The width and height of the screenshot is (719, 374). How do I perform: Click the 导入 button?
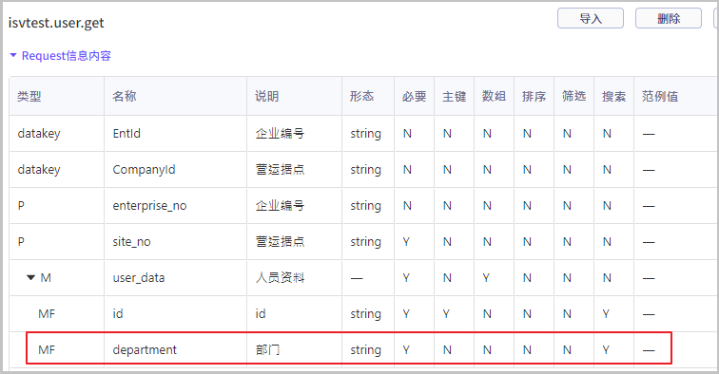pyautogui.click(x=591, y=18)
